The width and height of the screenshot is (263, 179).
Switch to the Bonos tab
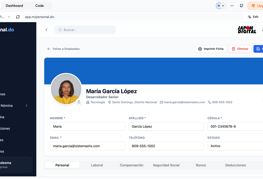(x=201, y=165)
